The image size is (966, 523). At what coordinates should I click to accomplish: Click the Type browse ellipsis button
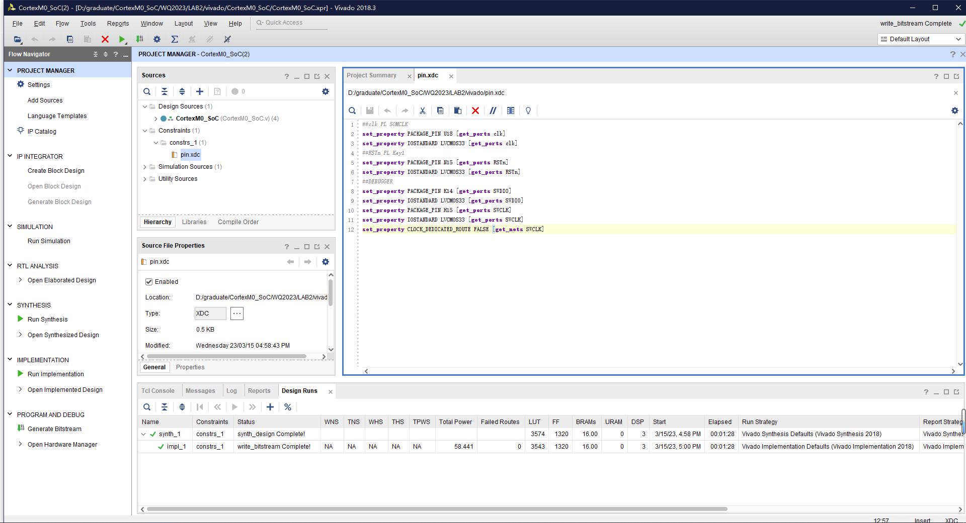237,313
